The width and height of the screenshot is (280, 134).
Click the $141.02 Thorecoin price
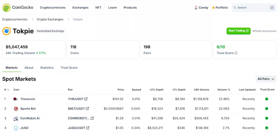point(118,99)
